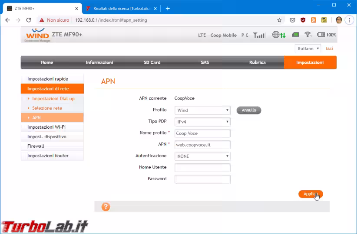357x234 pixels.
Task: Open Impostazioni rapide in sidebar
Action: tap(52, 79)
